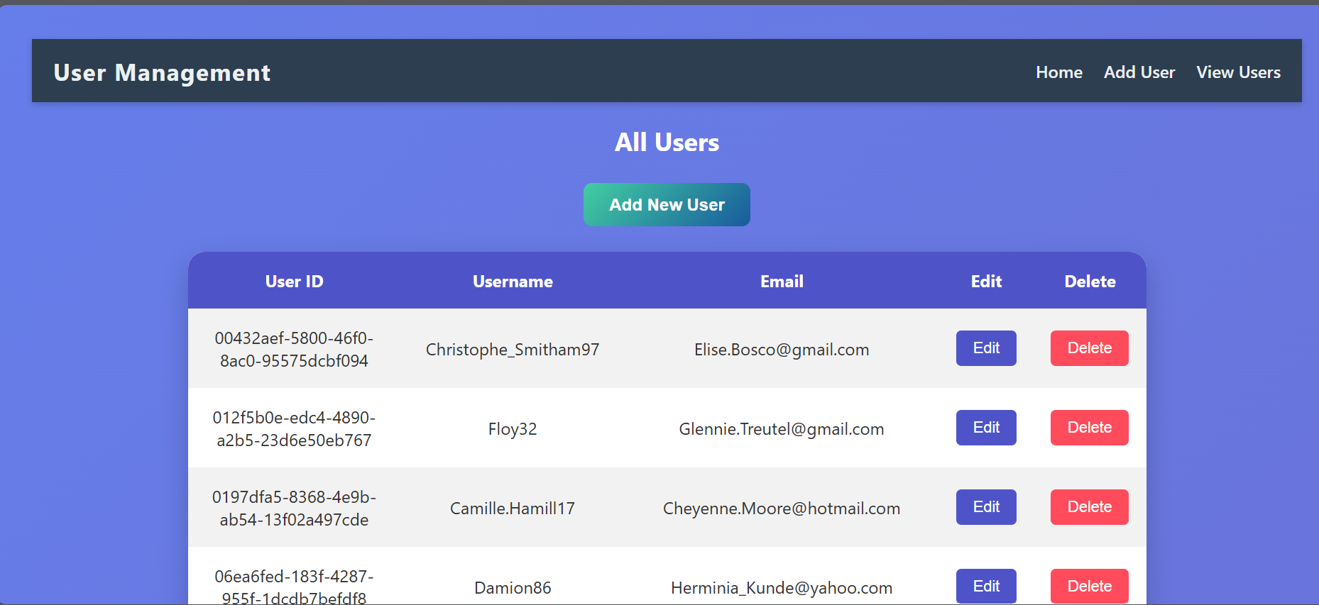Image resolution: width=1319 pixels, height=605 pixels.
Task: Delete the Floy32 user
Action: 1089,428
